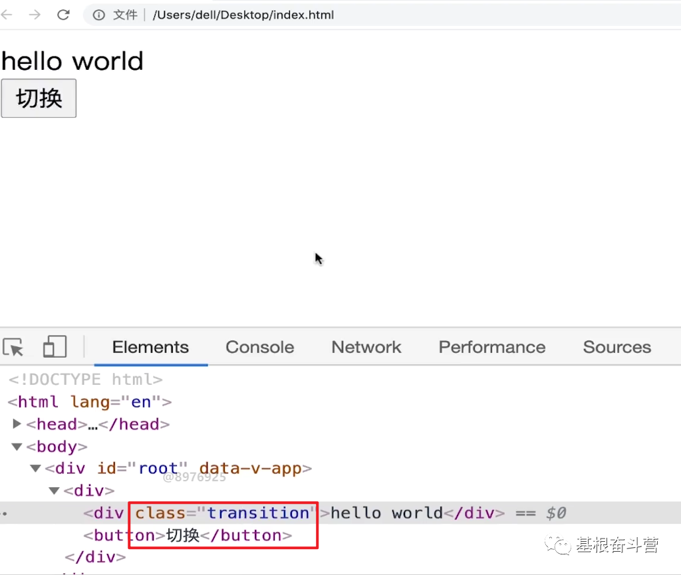Collapse the inner div element
681x575 pixels.
(x=54, y=491)
